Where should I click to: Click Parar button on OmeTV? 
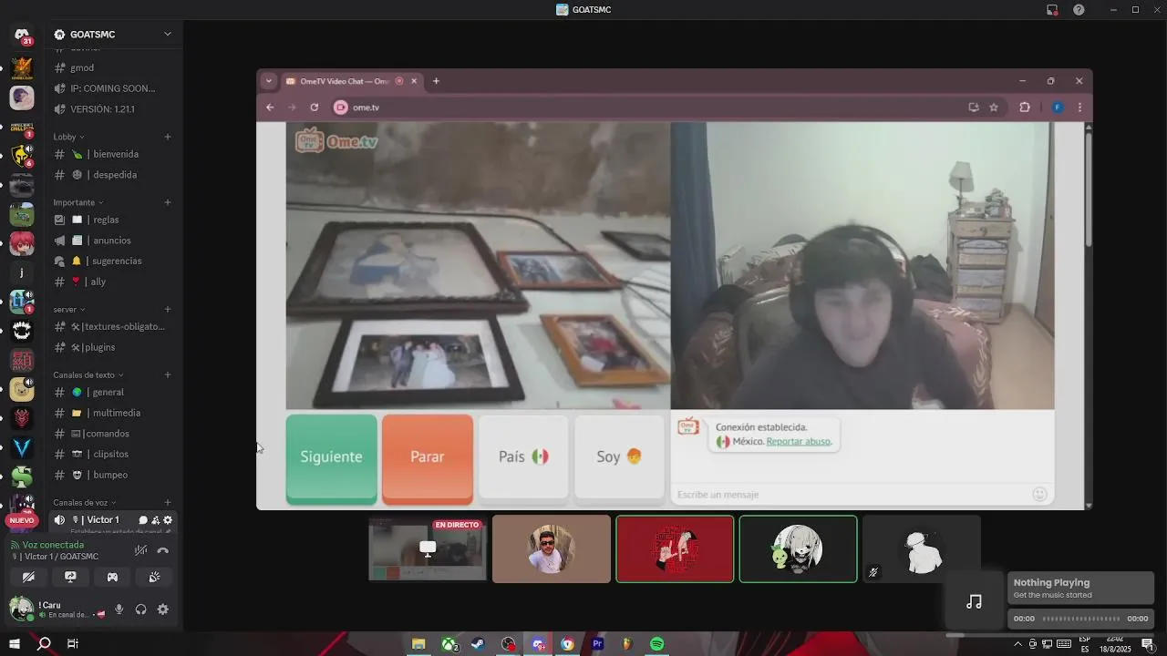428,457
